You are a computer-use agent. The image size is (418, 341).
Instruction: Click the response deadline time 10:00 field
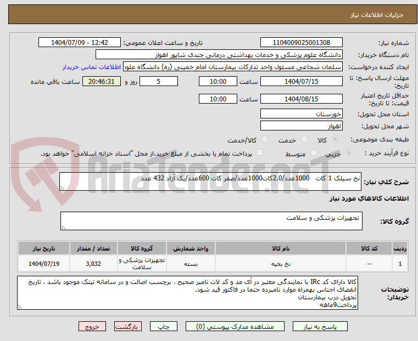pos(218,81)
